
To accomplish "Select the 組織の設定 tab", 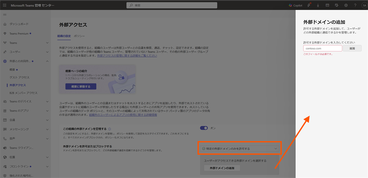I will [64, 36].
